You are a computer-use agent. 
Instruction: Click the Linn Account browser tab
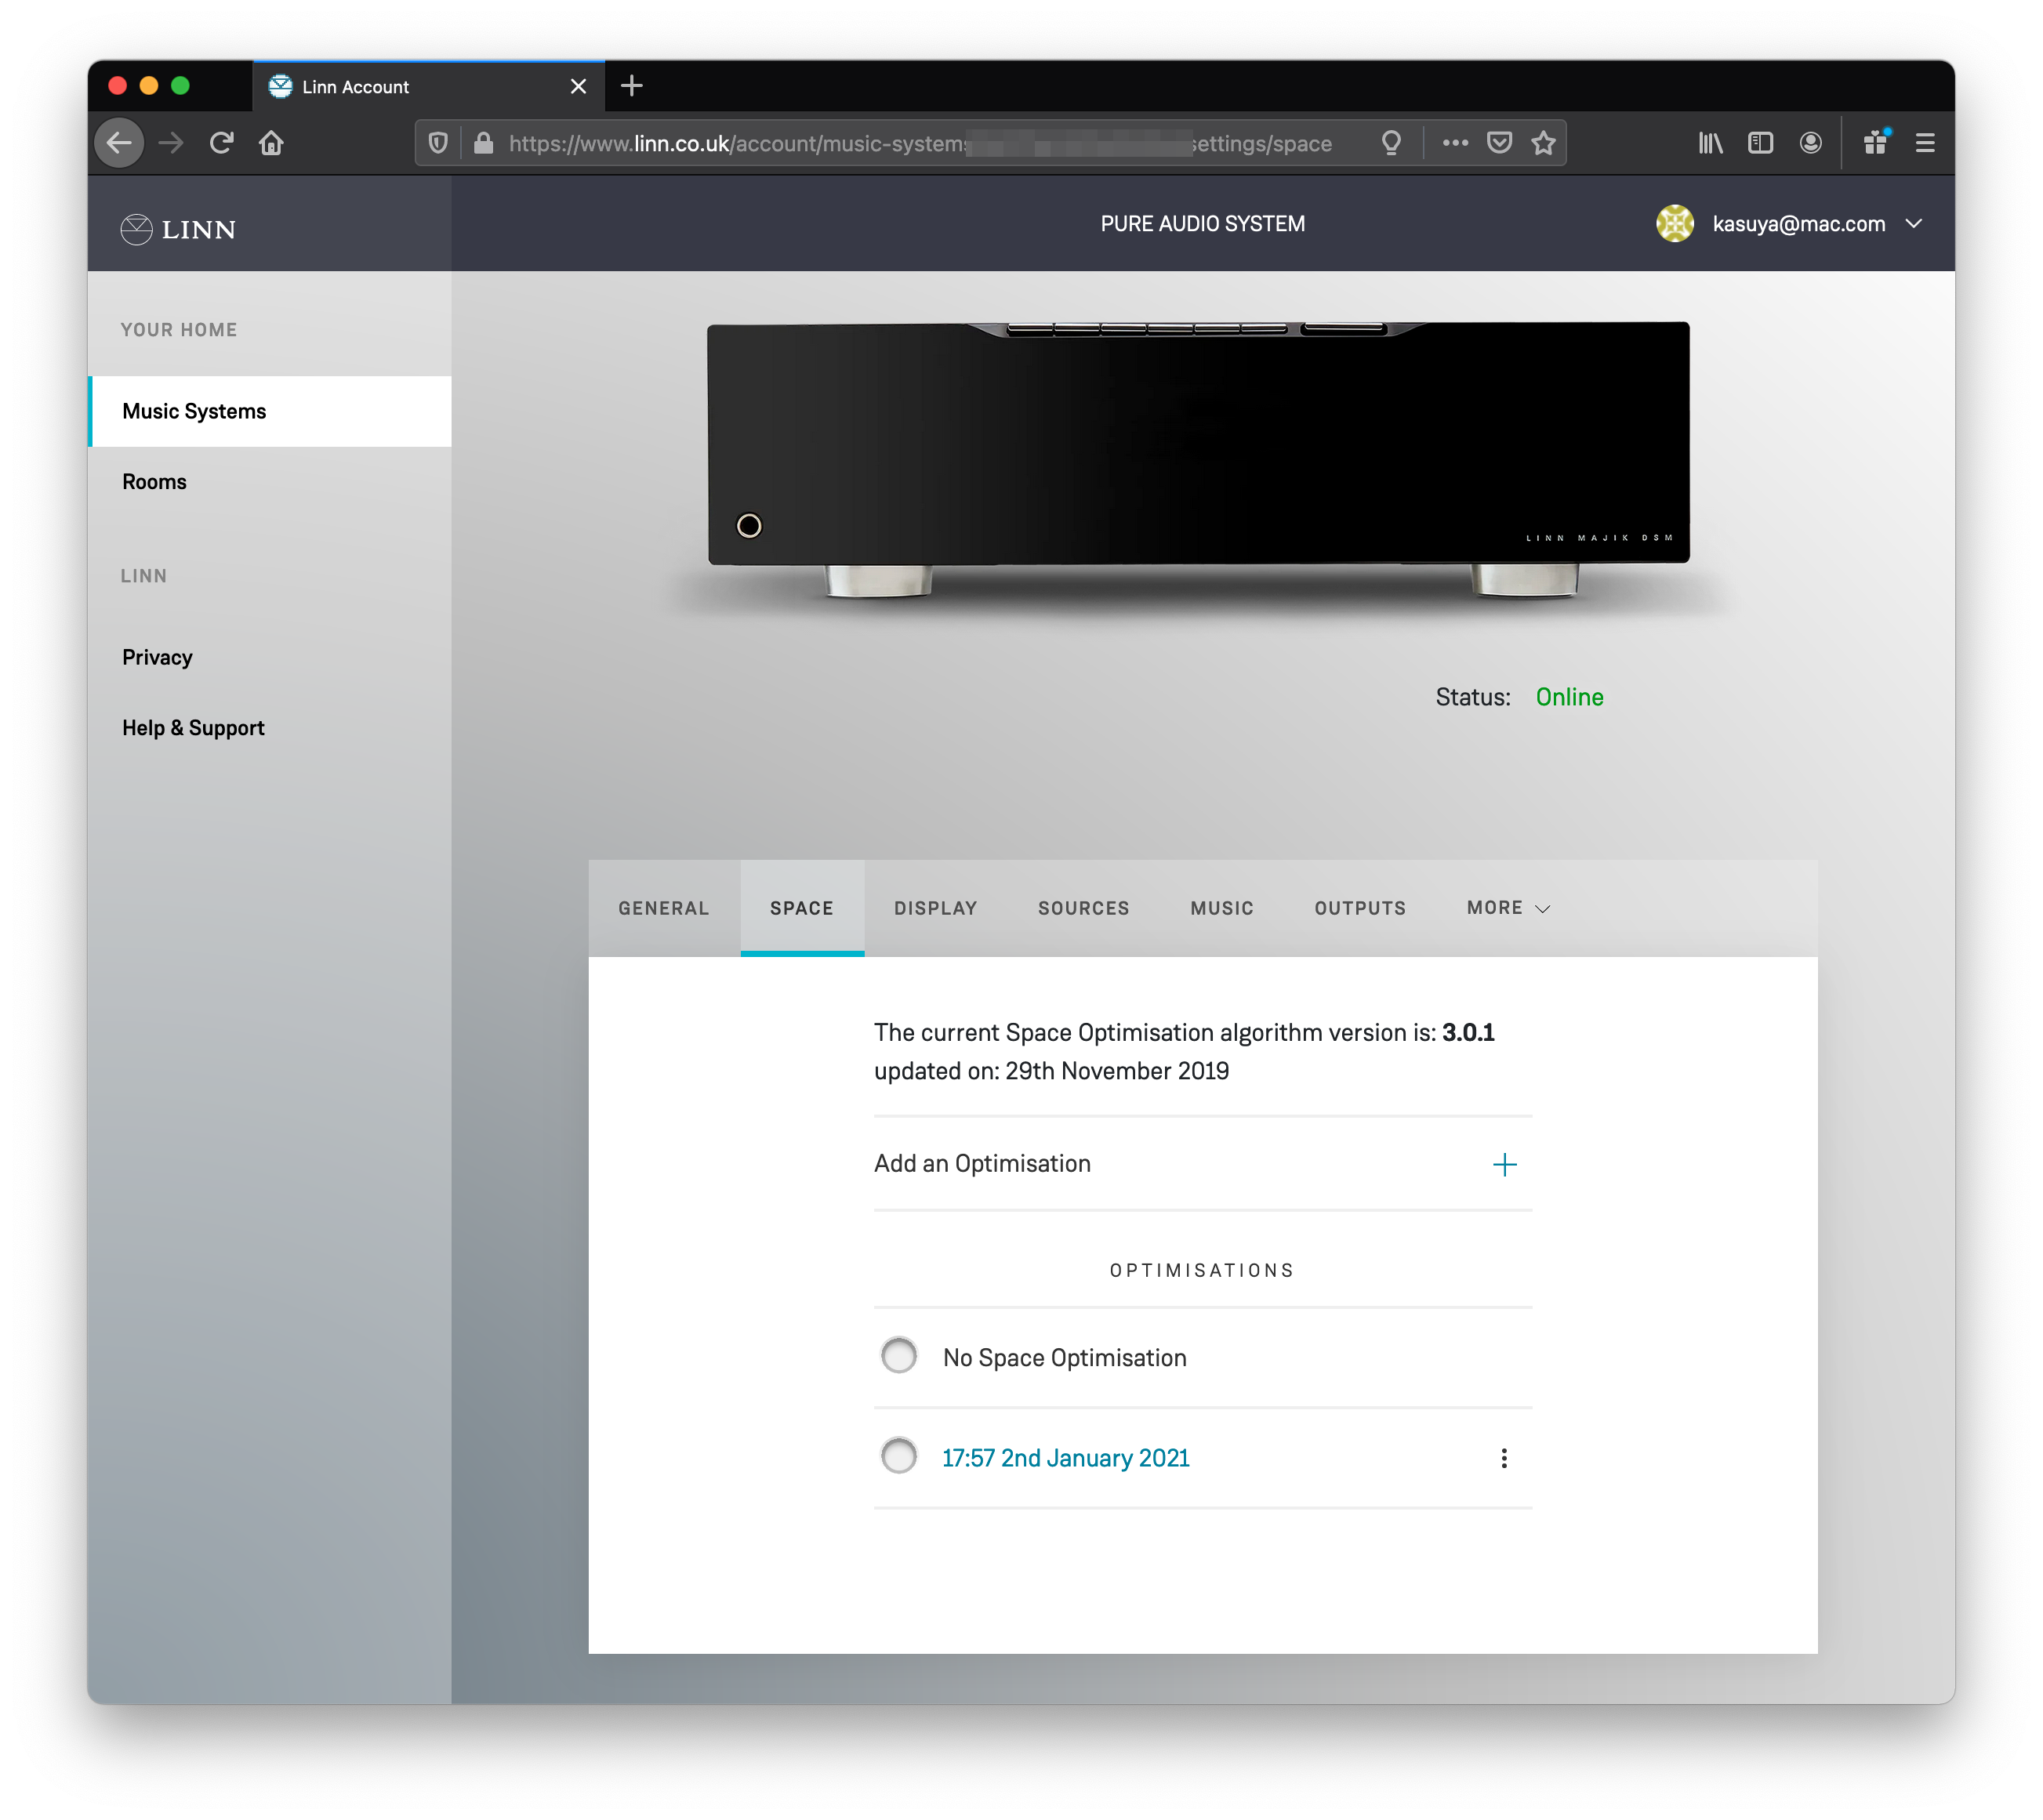428,87
